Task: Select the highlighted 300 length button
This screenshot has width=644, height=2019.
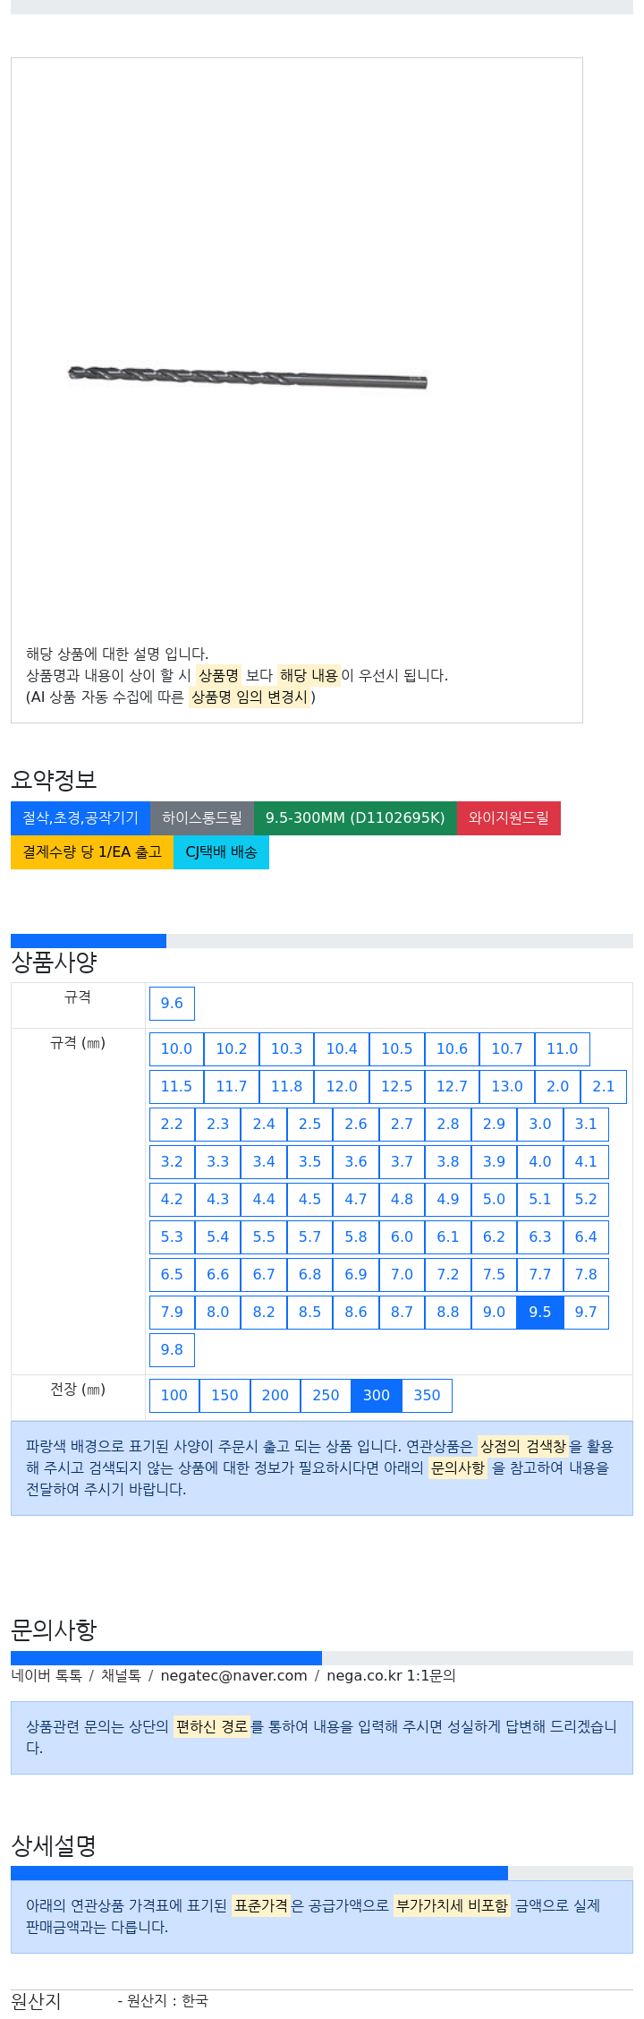Action: [x=377, y=1395]
